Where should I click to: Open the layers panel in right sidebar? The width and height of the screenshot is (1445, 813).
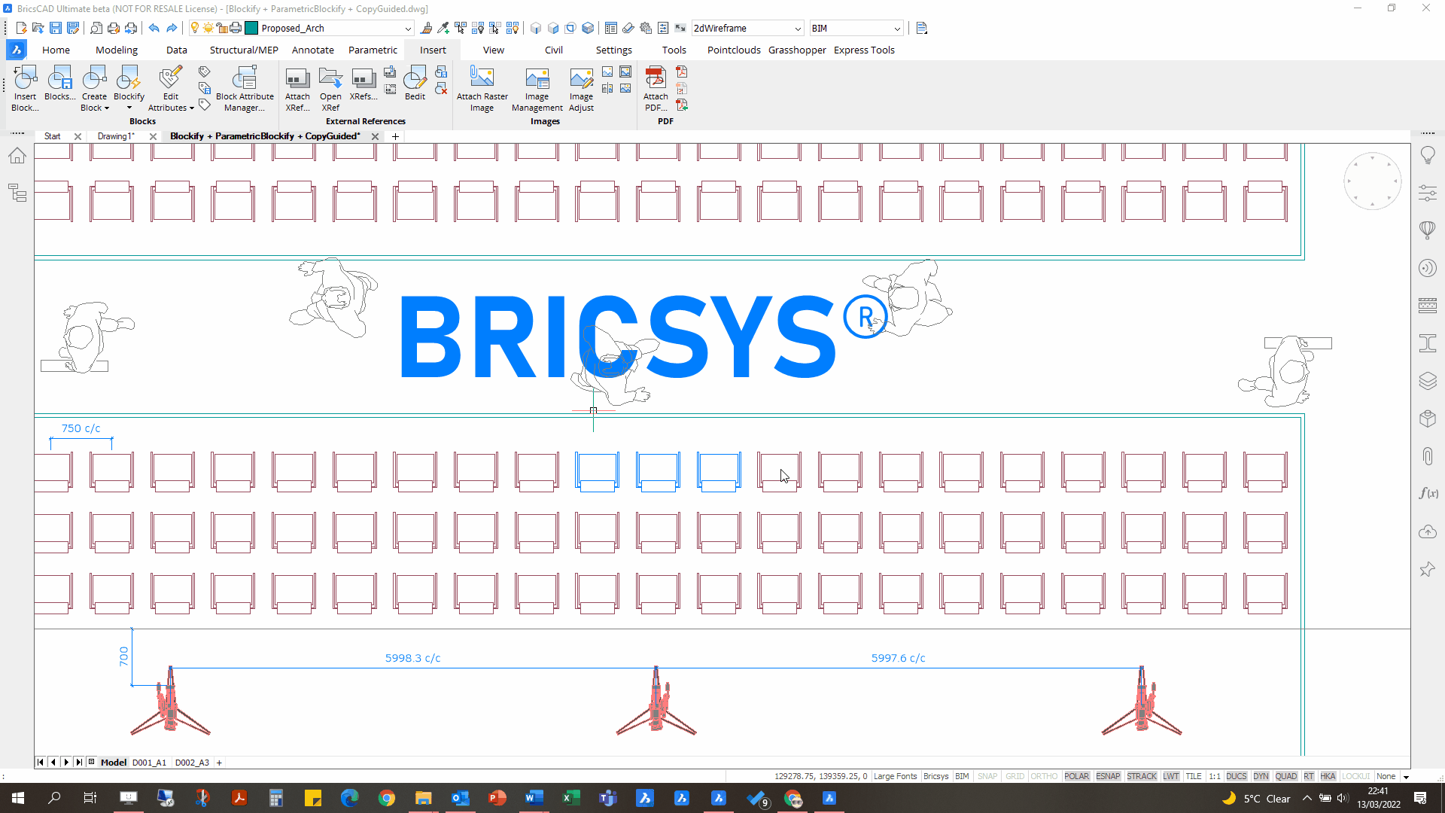(1427, 381)
